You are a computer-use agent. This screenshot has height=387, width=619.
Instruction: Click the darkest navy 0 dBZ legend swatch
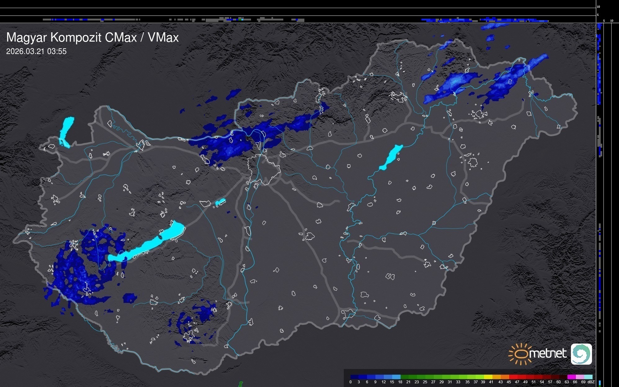tap(354, 377)
